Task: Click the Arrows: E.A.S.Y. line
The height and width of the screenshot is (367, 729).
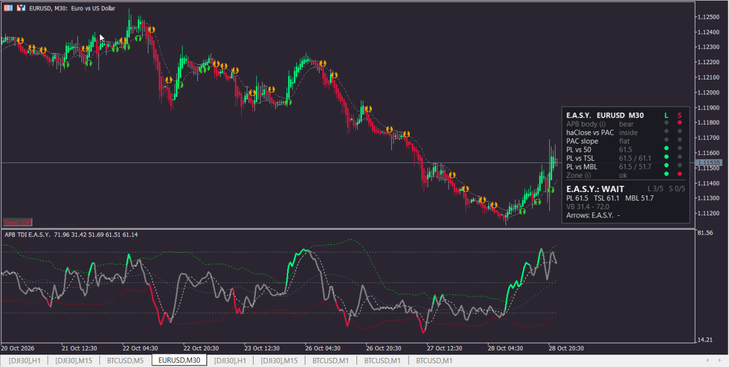Action: pyautogui.click(x=593, y=215)
